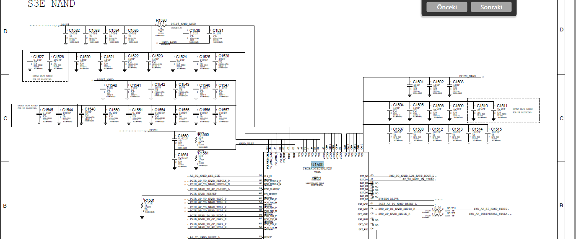Viewport: 576px width, 239px height.
Task: Select the R1520 resistor symbol
Action: (437, 209)
